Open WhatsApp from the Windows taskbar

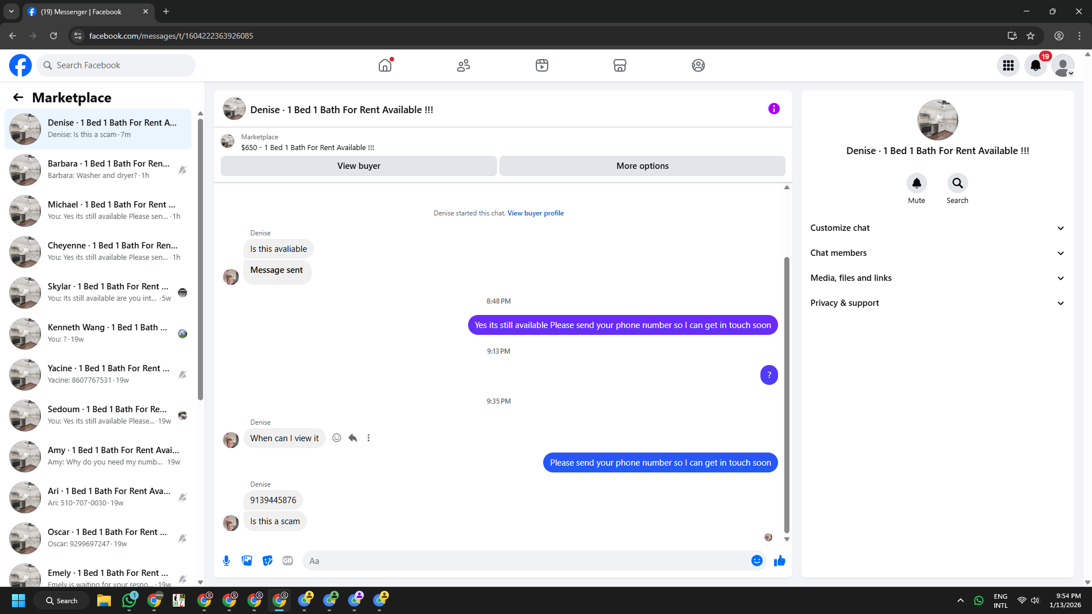pyautogui.click(x=130, y=600)
